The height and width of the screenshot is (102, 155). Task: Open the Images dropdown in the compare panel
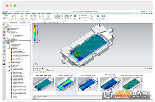tap(36, 72)
